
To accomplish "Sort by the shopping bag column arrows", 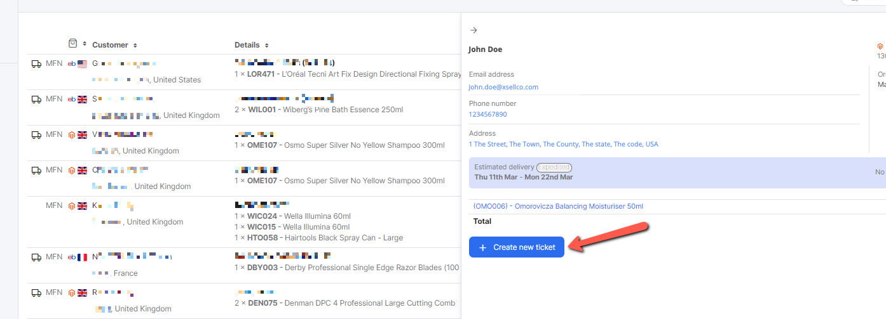I will (x=85, y=44).
